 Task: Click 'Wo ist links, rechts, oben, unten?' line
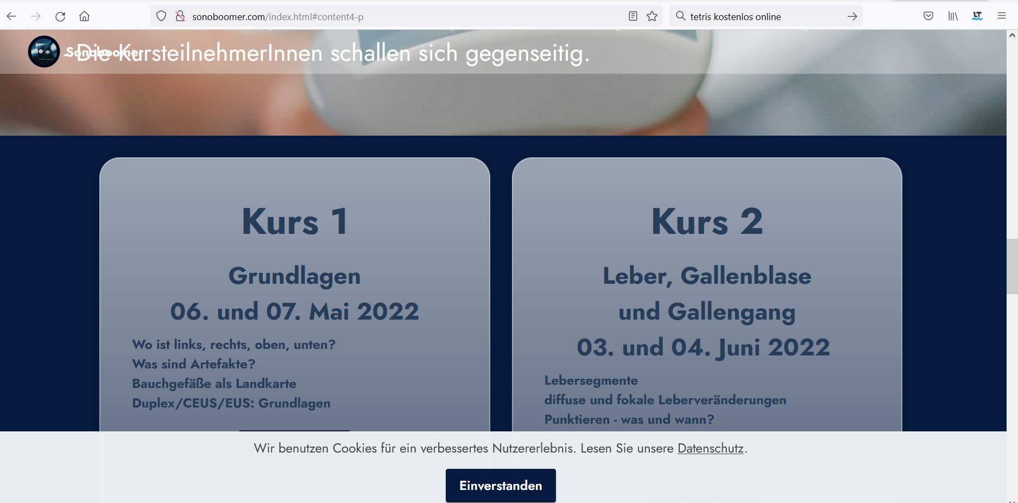point(234,345)
